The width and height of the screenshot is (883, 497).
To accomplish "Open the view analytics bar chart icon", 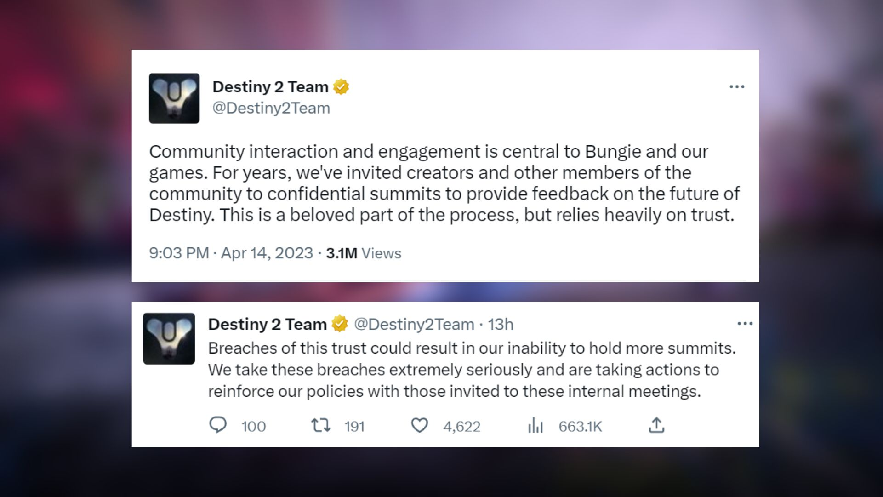I will (x=535, y=425).
